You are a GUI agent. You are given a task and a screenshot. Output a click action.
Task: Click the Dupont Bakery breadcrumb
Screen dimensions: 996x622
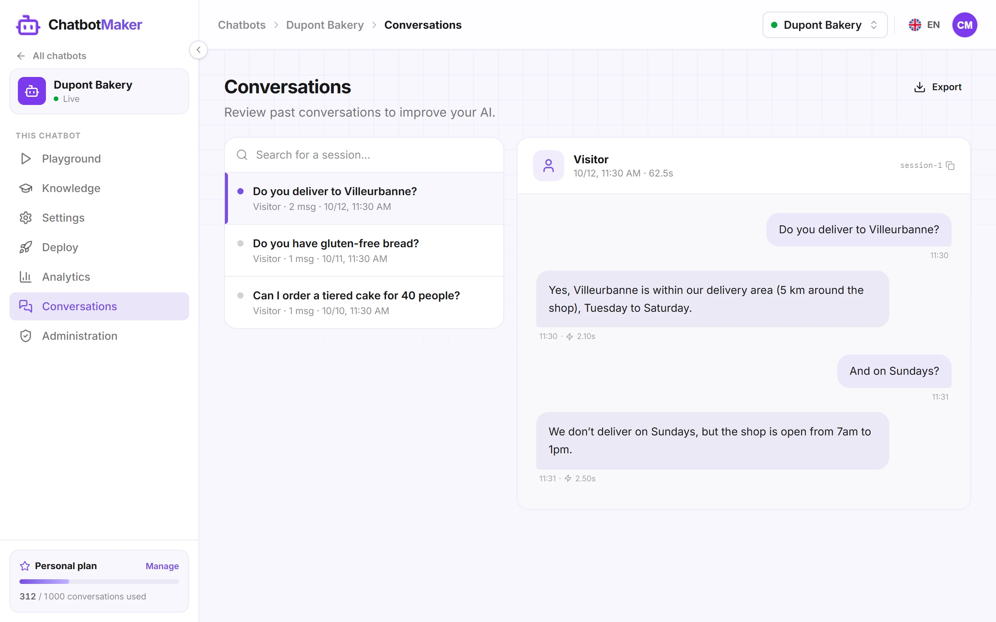pos(325,25)
